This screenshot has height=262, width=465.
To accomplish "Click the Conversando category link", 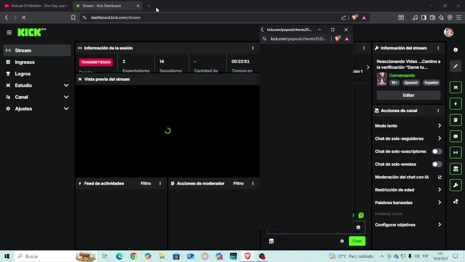I will click(x=402, y=76).
